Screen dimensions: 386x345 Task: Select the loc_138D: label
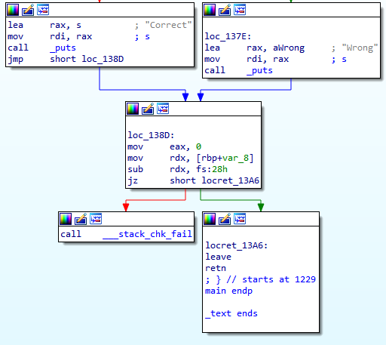151,135
